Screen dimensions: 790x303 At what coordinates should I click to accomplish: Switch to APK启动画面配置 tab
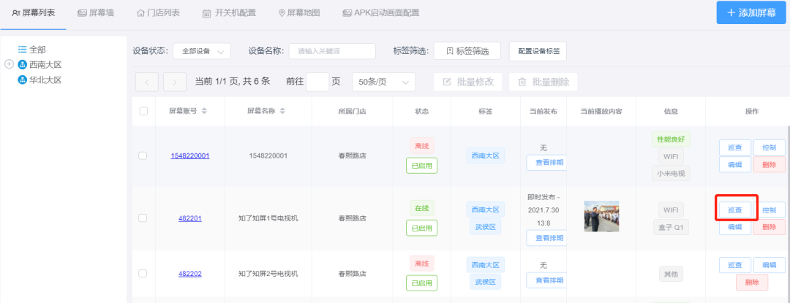click(381, 13)
